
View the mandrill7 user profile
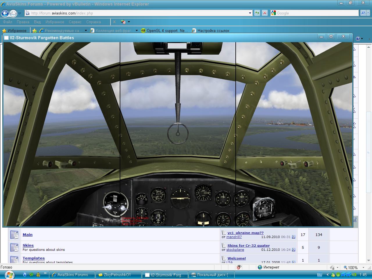pyautogui.click(x=234, y=237)
